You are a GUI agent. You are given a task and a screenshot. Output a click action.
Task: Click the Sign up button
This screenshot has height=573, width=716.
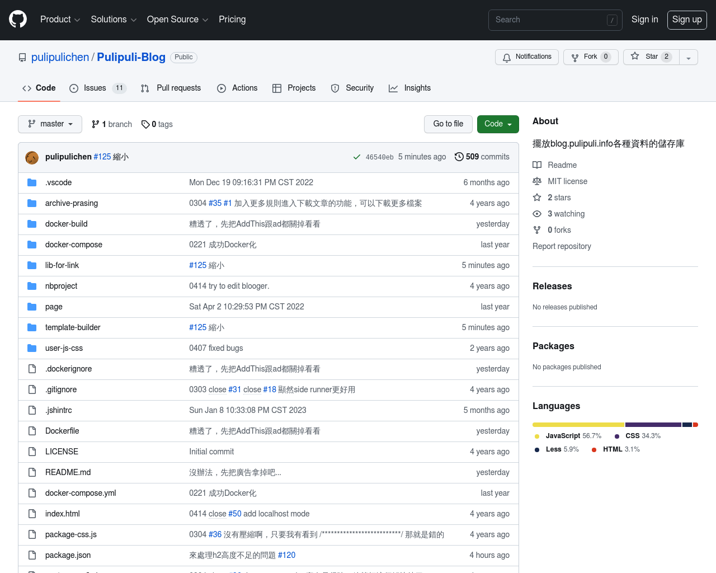687,20
